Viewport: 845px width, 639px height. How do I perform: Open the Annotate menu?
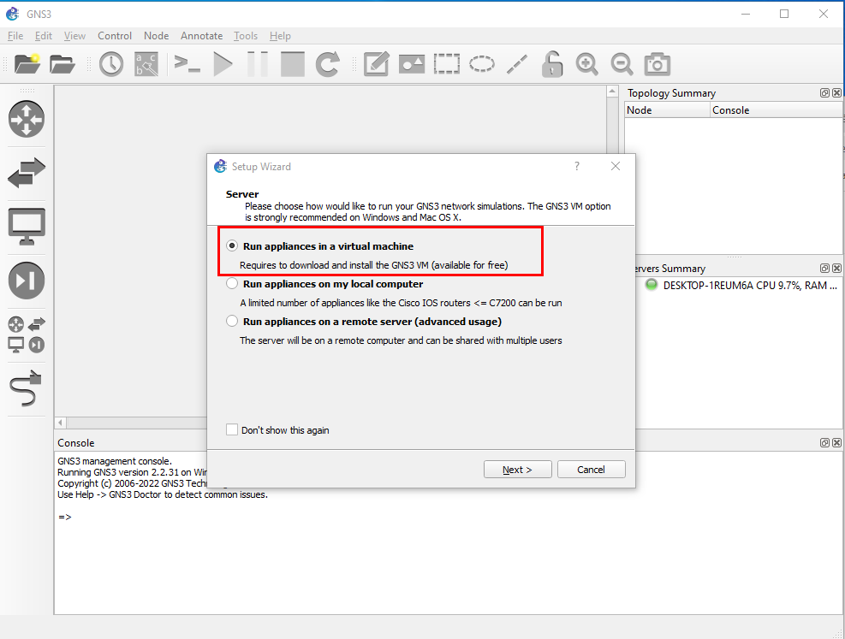(x=201, y=36)
